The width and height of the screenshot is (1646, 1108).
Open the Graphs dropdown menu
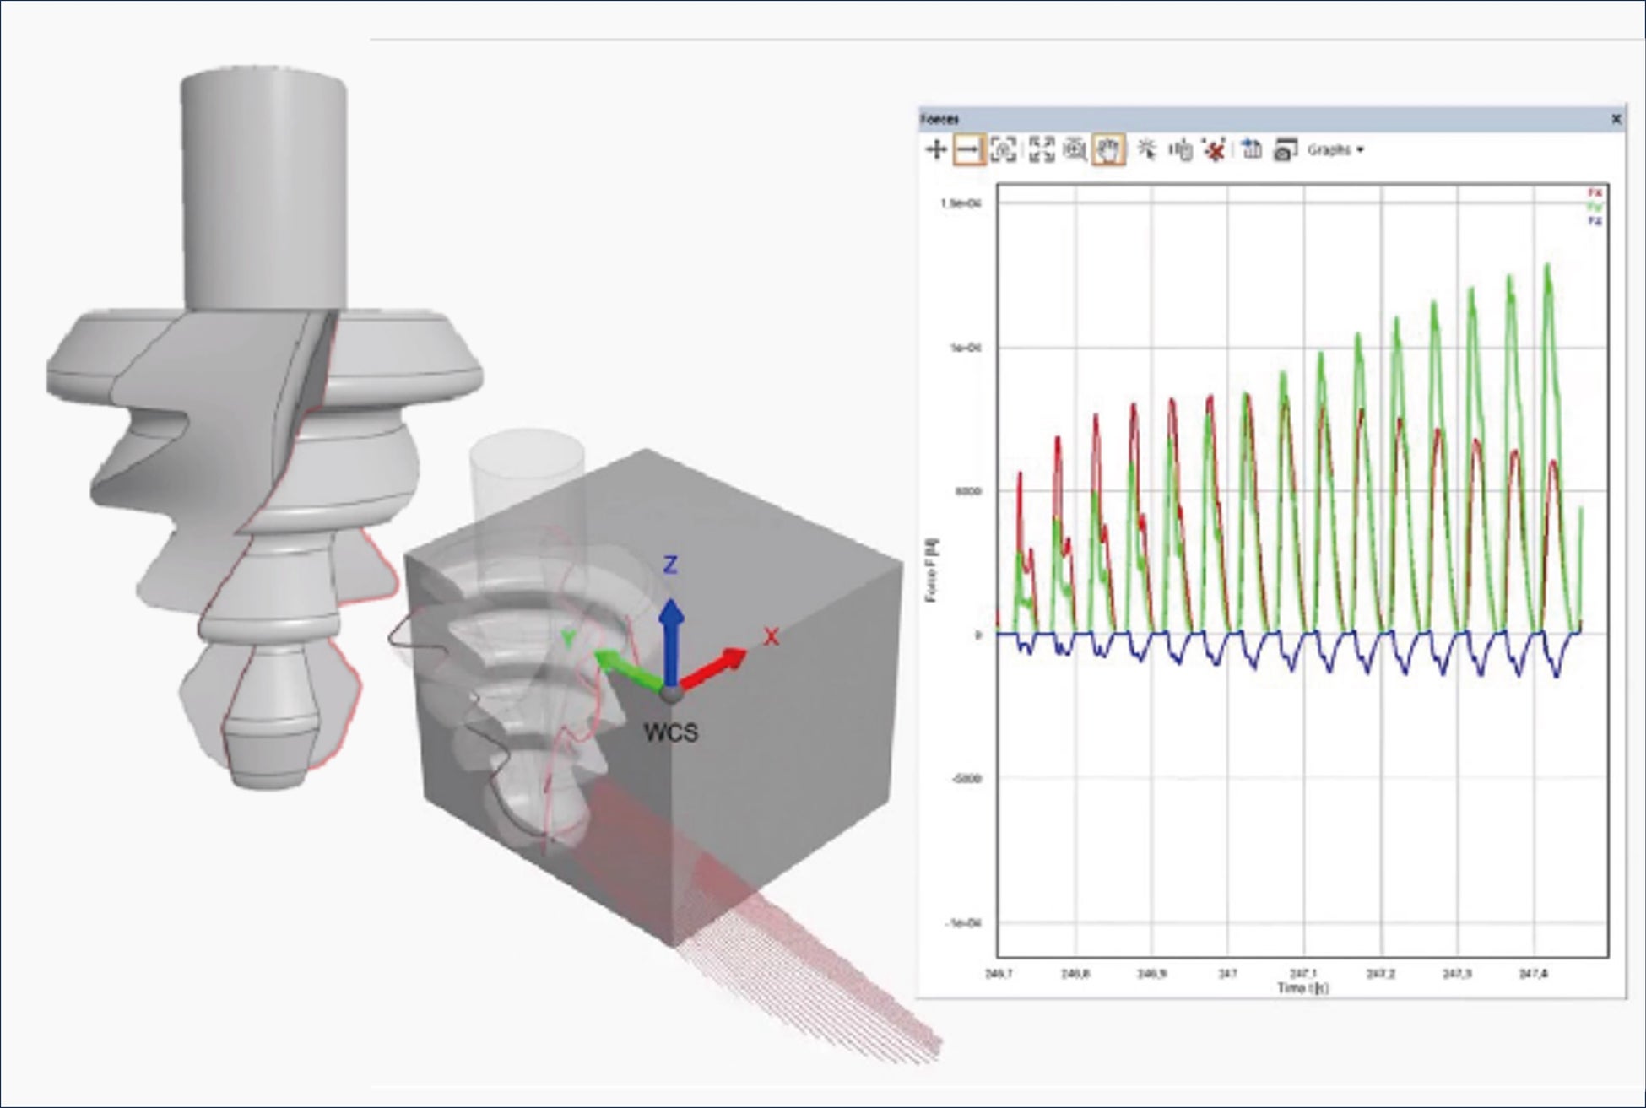[1329, 150]
